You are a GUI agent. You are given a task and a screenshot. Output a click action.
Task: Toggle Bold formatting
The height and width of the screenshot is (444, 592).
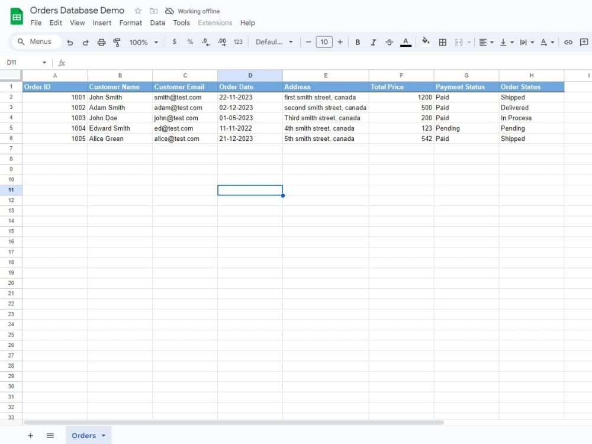(357, 42)
